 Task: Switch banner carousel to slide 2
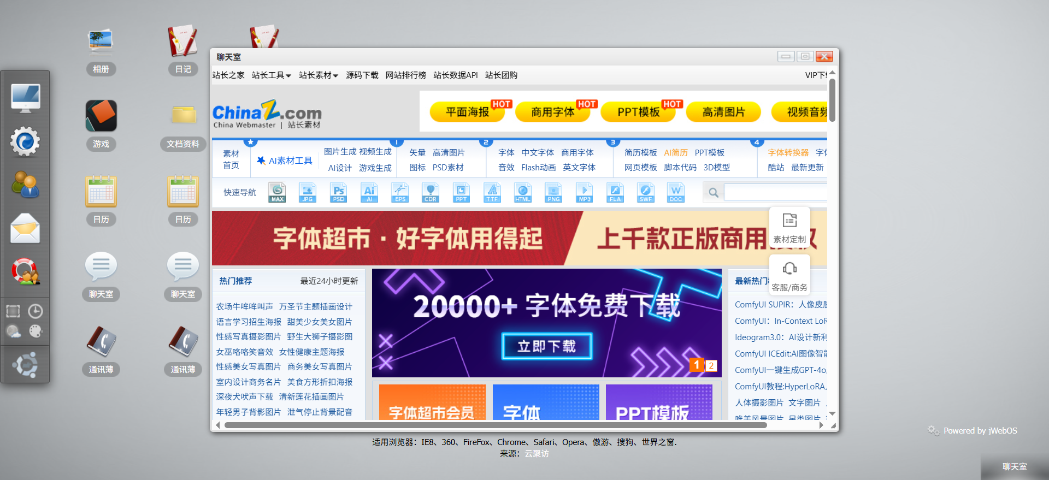tap(711, 365)
